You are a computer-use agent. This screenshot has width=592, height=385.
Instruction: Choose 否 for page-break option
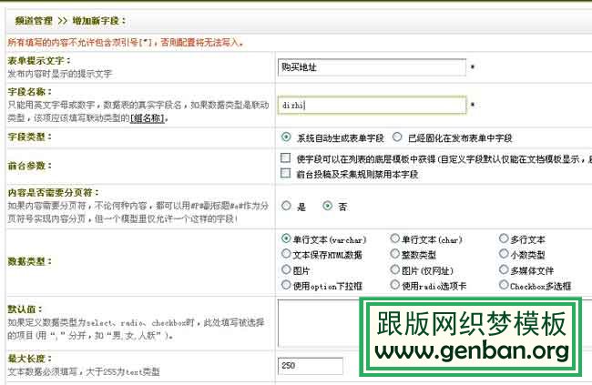pyautogui.click(x=327, y=206)
